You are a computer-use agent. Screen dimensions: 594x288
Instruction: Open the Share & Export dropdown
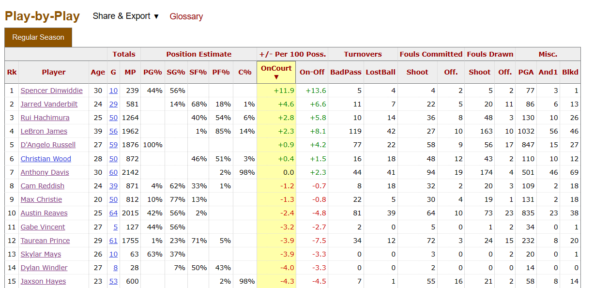point(125,16)
